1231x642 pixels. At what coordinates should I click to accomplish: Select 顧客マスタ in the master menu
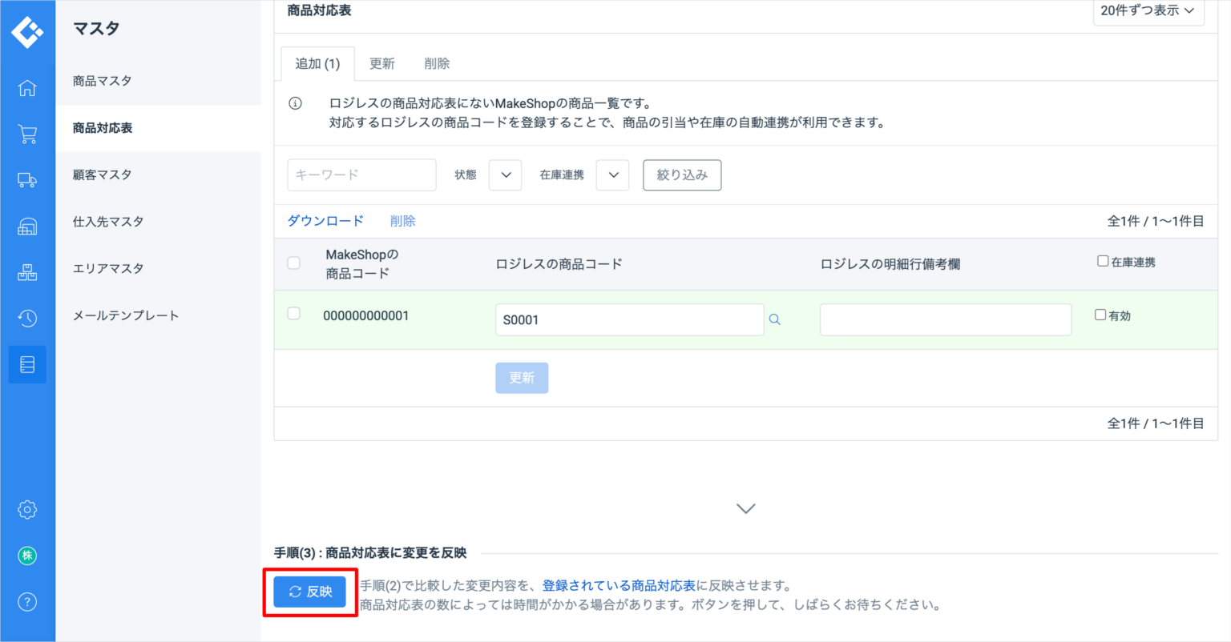(103, 175)
